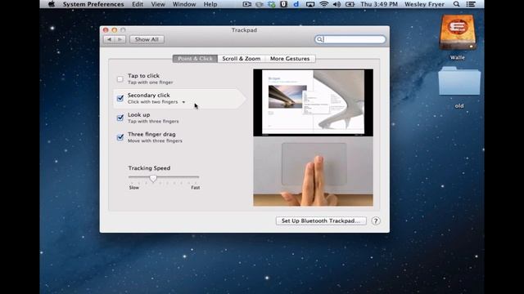Click the blue letter d menu bar icon
The width and height of the screenshot is (524, 294).
[296, 4]
